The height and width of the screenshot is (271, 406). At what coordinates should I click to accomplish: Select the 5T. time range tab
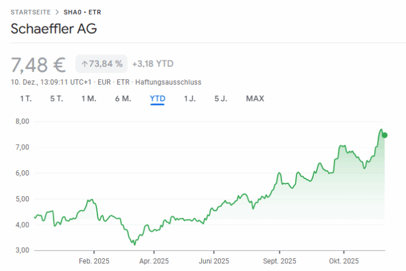tap(56, 98)
